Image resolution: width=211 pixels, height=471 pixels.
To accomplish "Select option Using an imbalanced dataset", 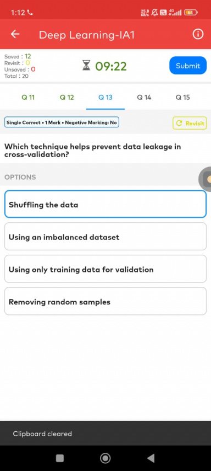I will pyautogui.click(x=105, y=237).
